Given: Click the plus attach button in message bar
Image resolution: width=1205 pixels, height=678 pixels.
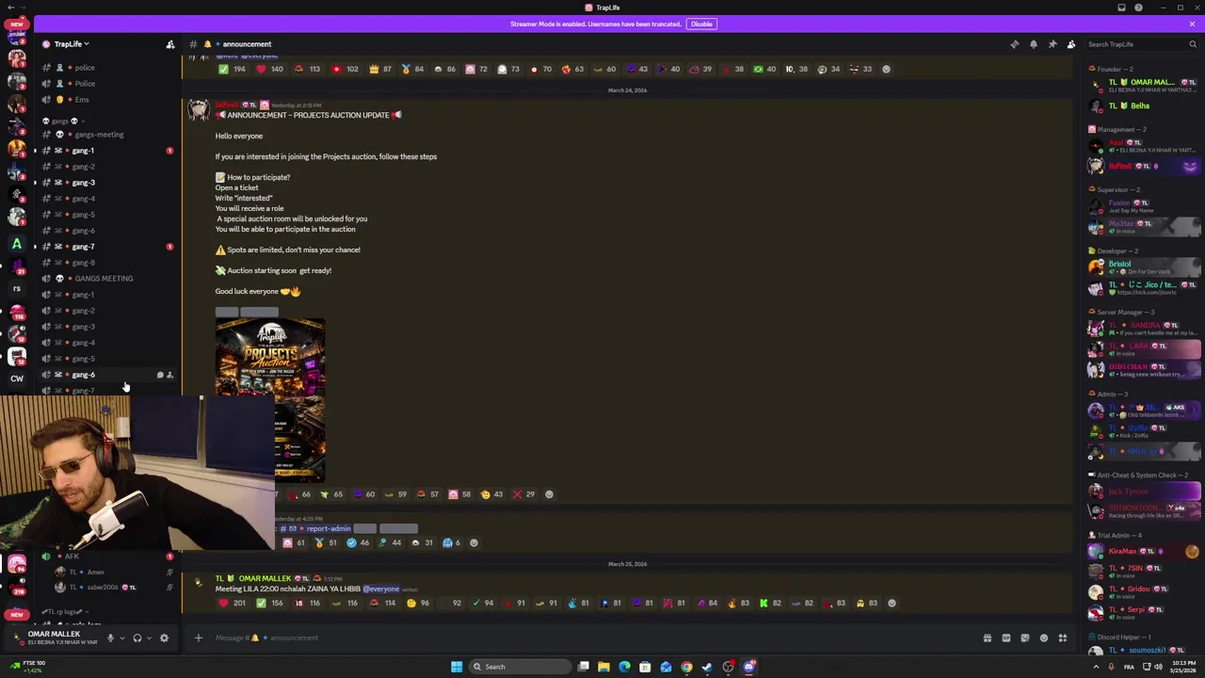Looking at the screenshot, I should pos(198,638).
